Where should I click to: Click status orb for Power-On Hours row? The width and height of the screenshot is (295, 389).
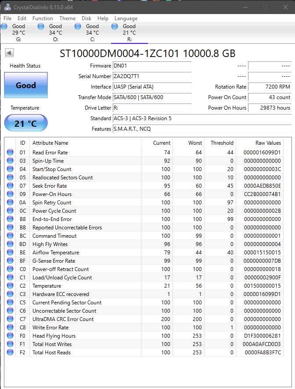pos(10,194)
